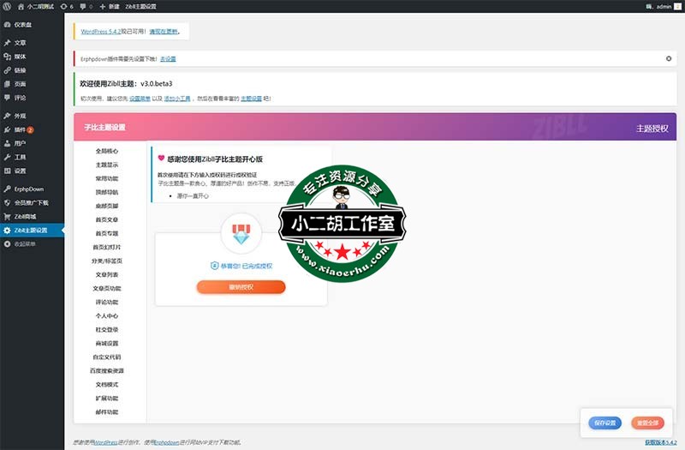Open 仪表盘 dashboard in sidebar
This screenshot has width=685, height=450.
tap(23, 25)
